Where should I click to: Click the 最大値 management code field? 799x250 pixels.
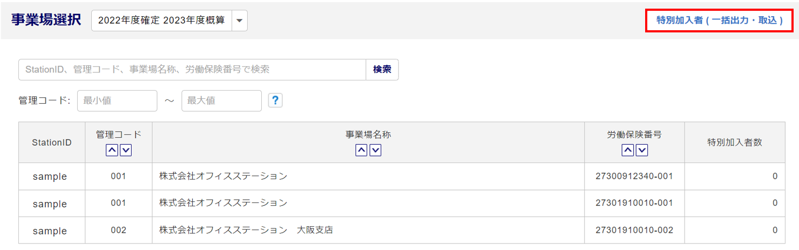[221, 100]
